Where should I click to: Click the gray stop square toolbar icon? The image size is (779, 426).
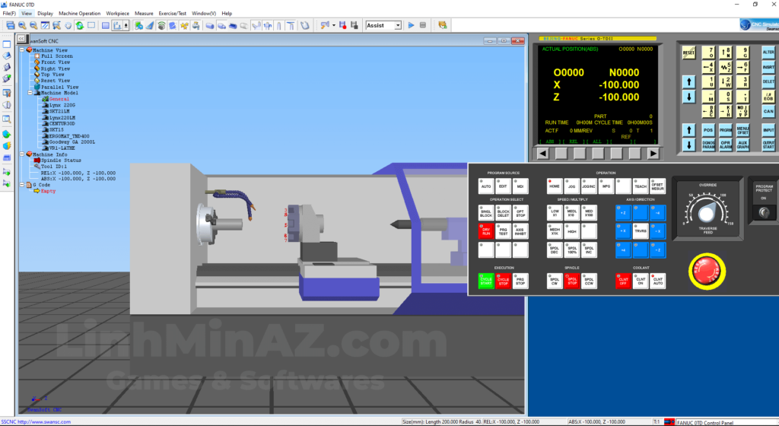[x=423, y=25]
